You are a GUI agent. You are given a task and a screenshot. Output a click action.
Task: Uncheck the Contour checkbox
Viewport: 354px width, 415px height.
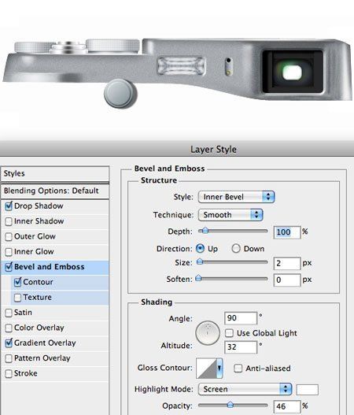tap(17, 282)
